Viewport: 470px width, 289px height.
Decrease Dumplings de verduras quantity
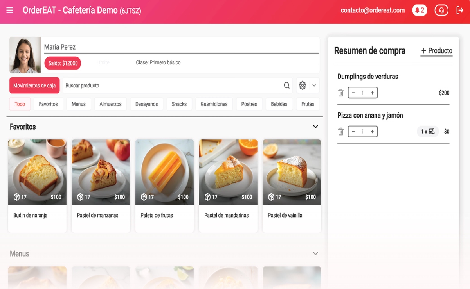[x=353, y=93]
